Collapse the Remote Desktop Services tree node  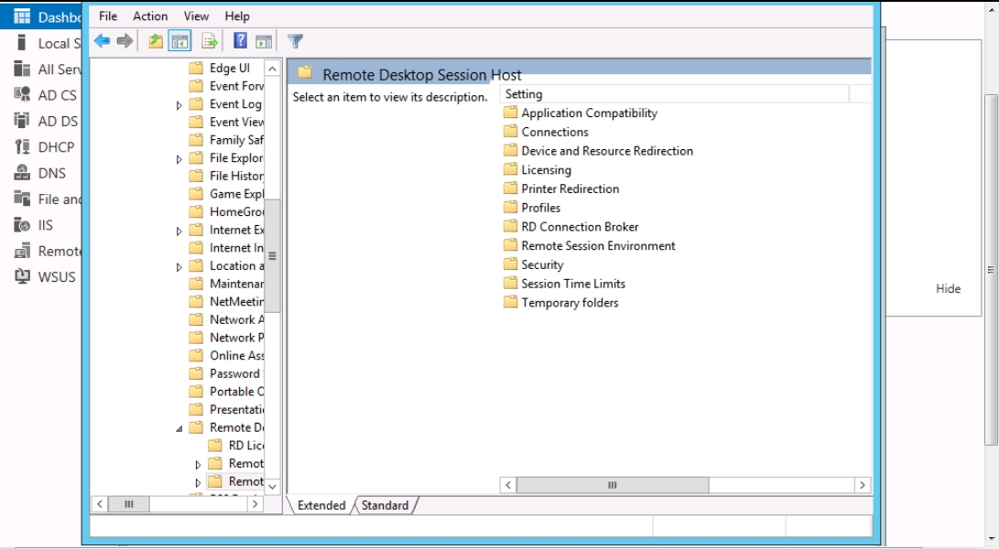(179, 428)
